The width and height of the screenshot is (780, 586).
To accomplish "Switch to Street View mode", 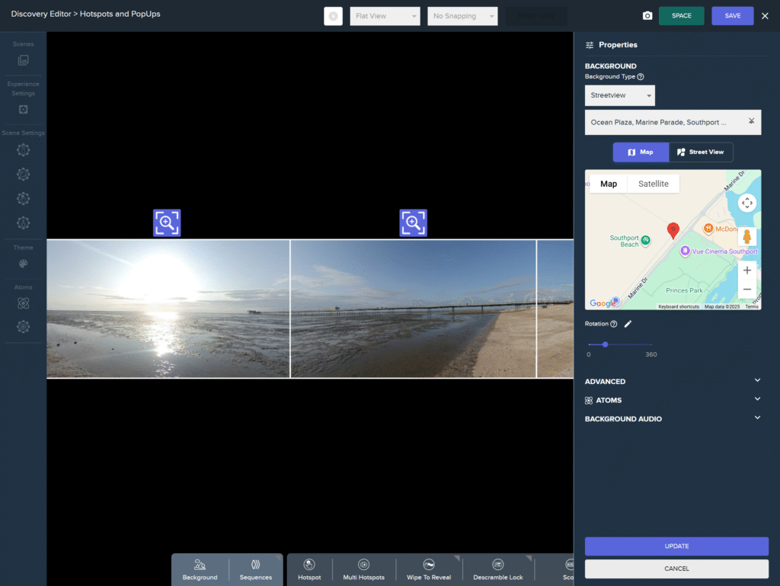I will click(x=701, y=152).
